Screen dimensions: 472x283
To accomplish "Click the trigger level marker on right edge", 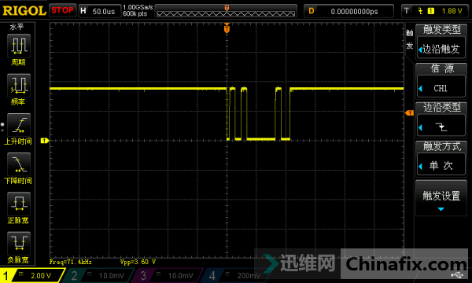I will tap(409, 112).
